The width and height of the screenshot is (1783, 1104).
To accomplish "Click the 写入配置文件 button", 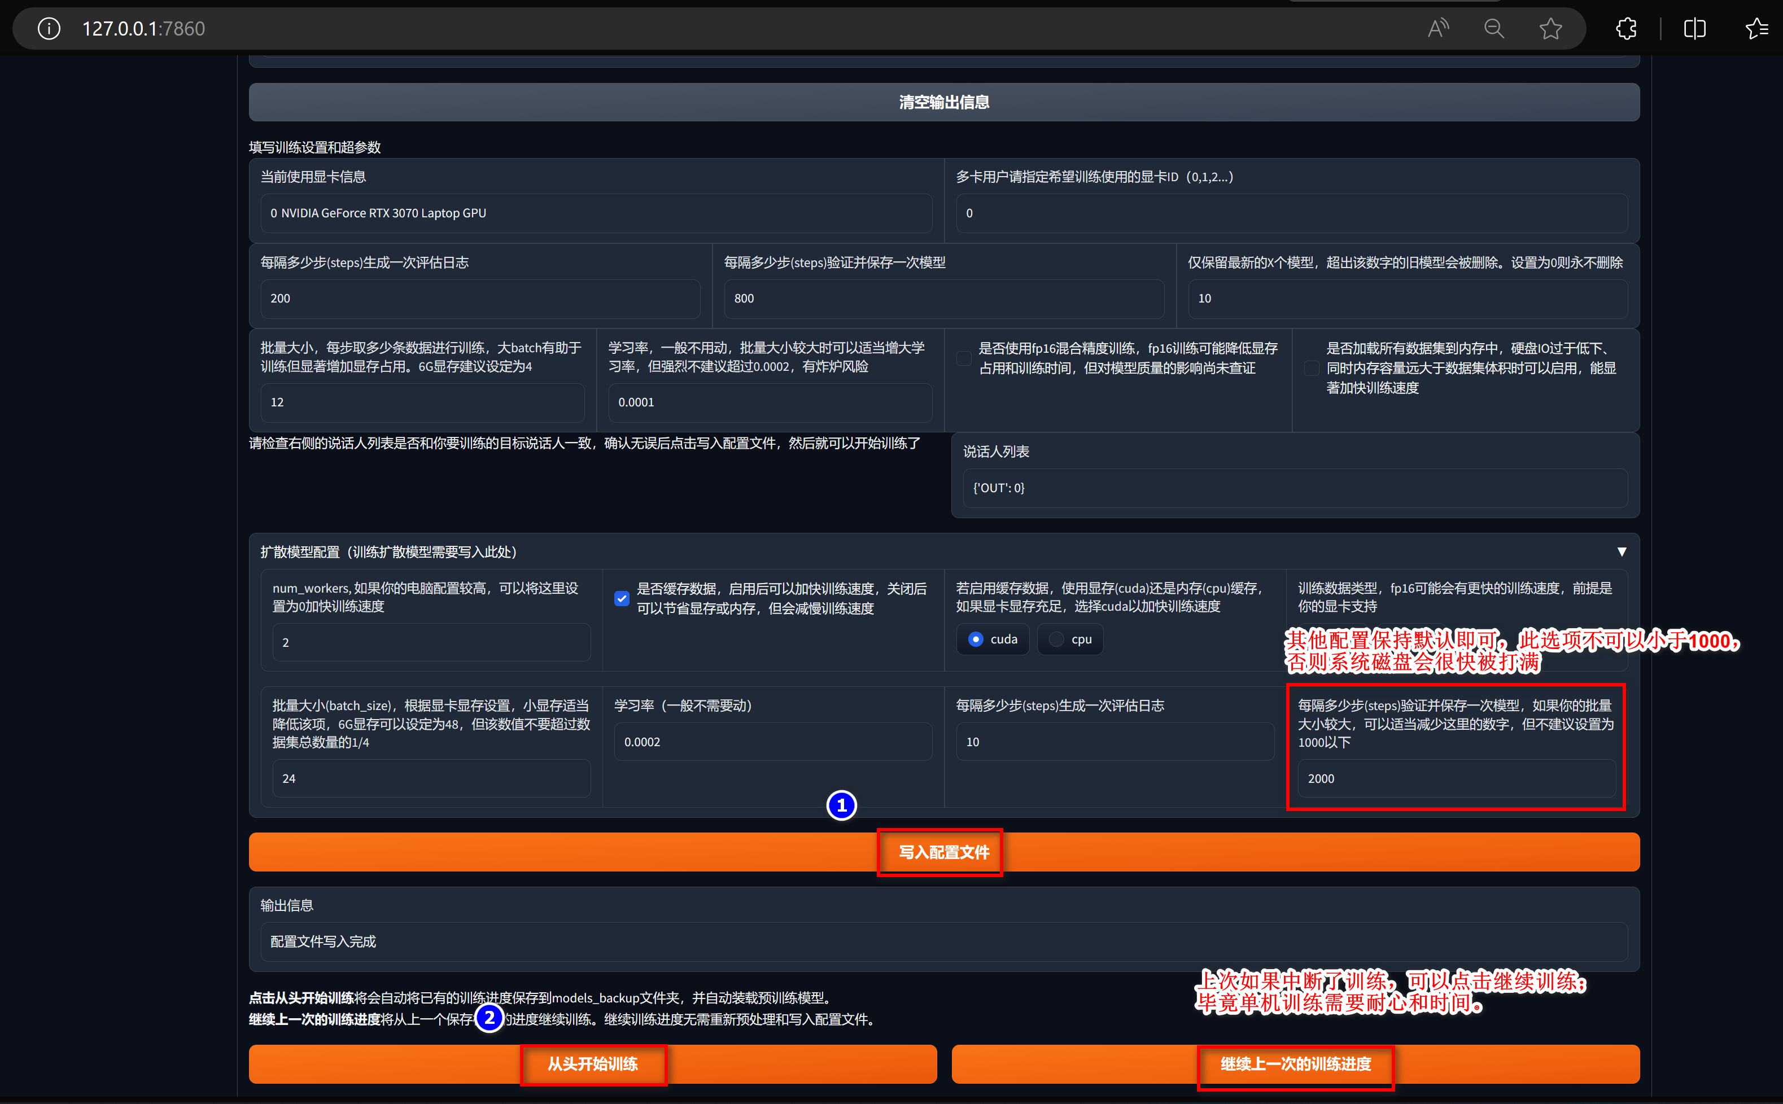I will coord(943,852).
